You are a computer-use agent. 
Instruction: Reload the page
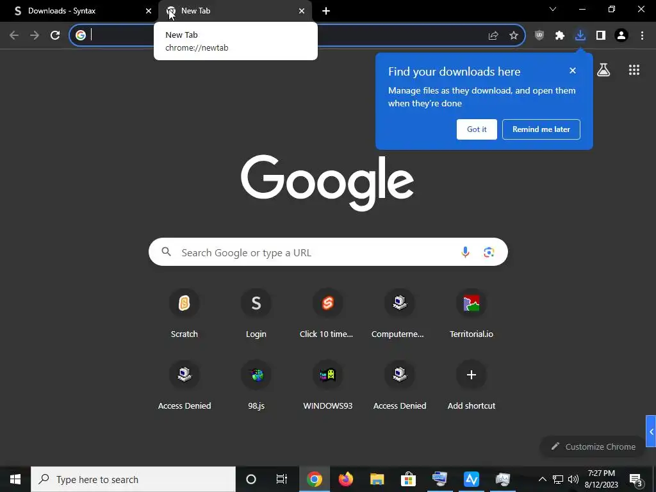click(x=55, y=35)
